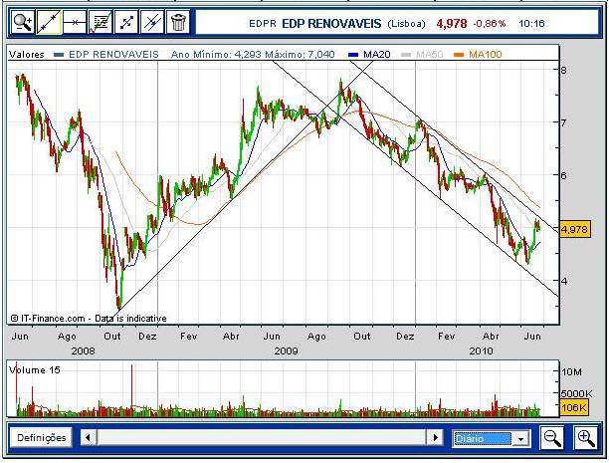Click the 2010 year label on time axis

point(481,351)
